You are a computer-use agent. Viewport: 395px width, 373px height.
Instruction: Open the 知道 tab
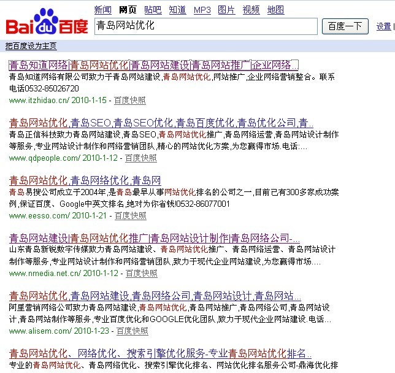(177, 10)
